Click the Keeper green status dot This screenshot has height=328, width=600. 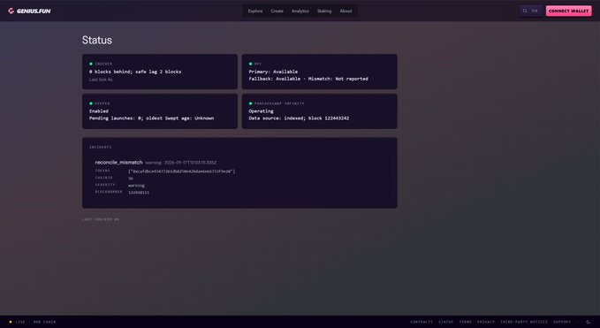tap(91, 103)
